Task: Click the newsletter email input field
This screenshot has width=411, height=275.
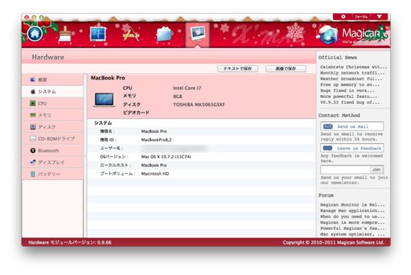Action: [x=344, y=169]
